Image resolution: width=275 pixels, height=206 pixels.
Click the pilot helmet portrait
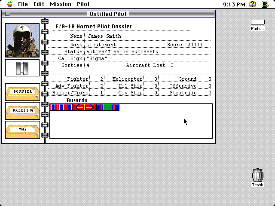click(22, 40)
